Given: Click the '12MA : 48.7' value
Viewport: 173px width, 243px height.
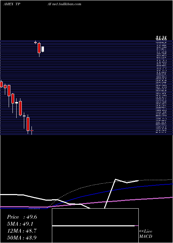Looking at the screenshot, I should [x=22, y=231].
